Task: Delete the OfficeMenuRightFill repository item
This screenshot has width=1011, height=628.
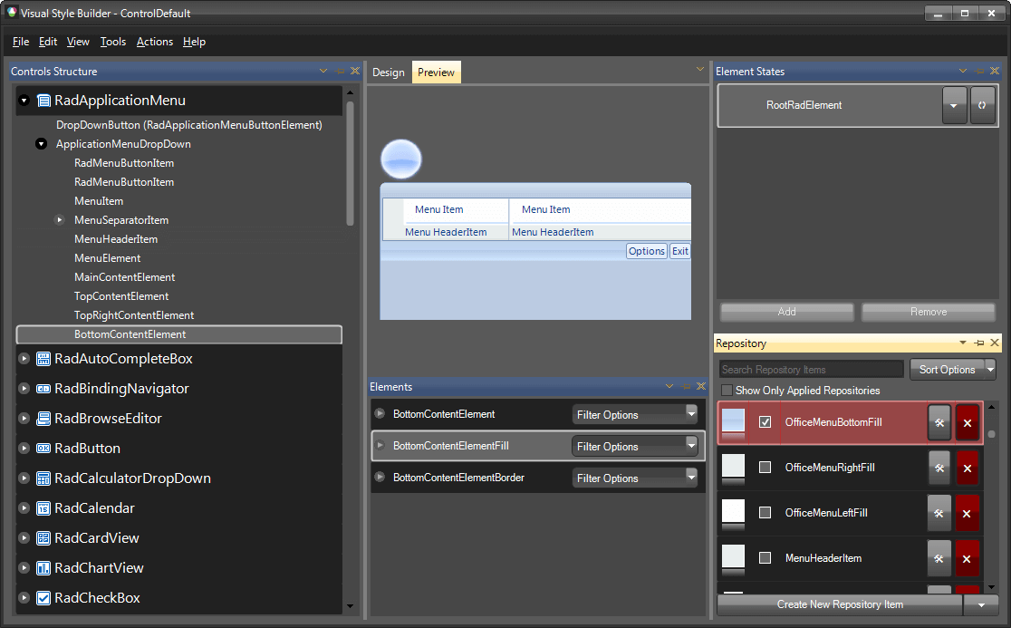Action: click(967, 468)
